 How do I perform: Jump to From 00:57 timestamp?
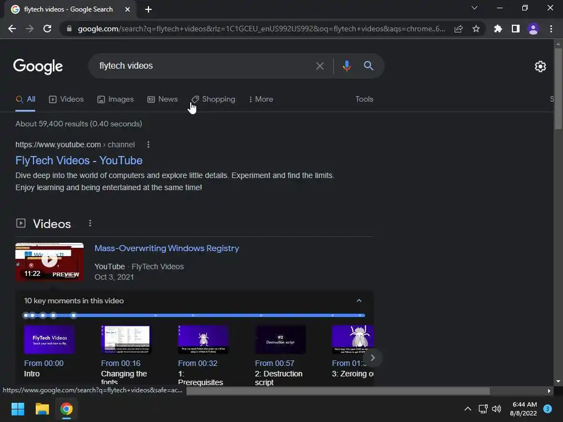point(275,364)
